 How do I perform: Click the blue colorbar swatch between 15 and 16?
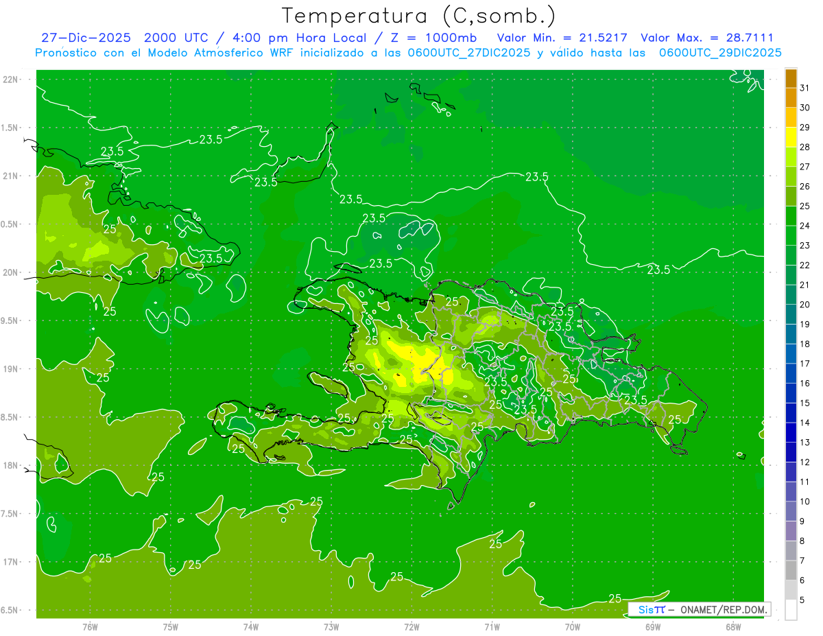(791, 393)
